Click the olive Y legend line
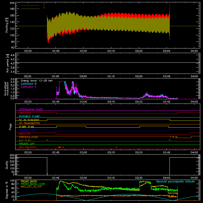The height and width of the screenshot is (203, 203). (30, 9)
